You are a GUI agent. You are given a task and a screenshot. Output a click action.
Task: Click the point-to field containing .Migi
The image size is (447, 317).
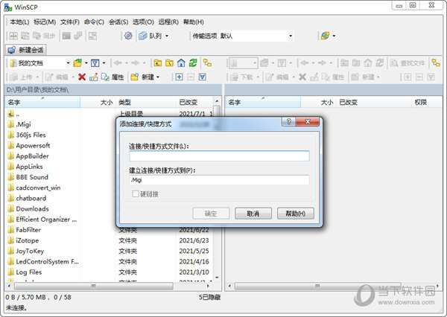pos(219,180)
